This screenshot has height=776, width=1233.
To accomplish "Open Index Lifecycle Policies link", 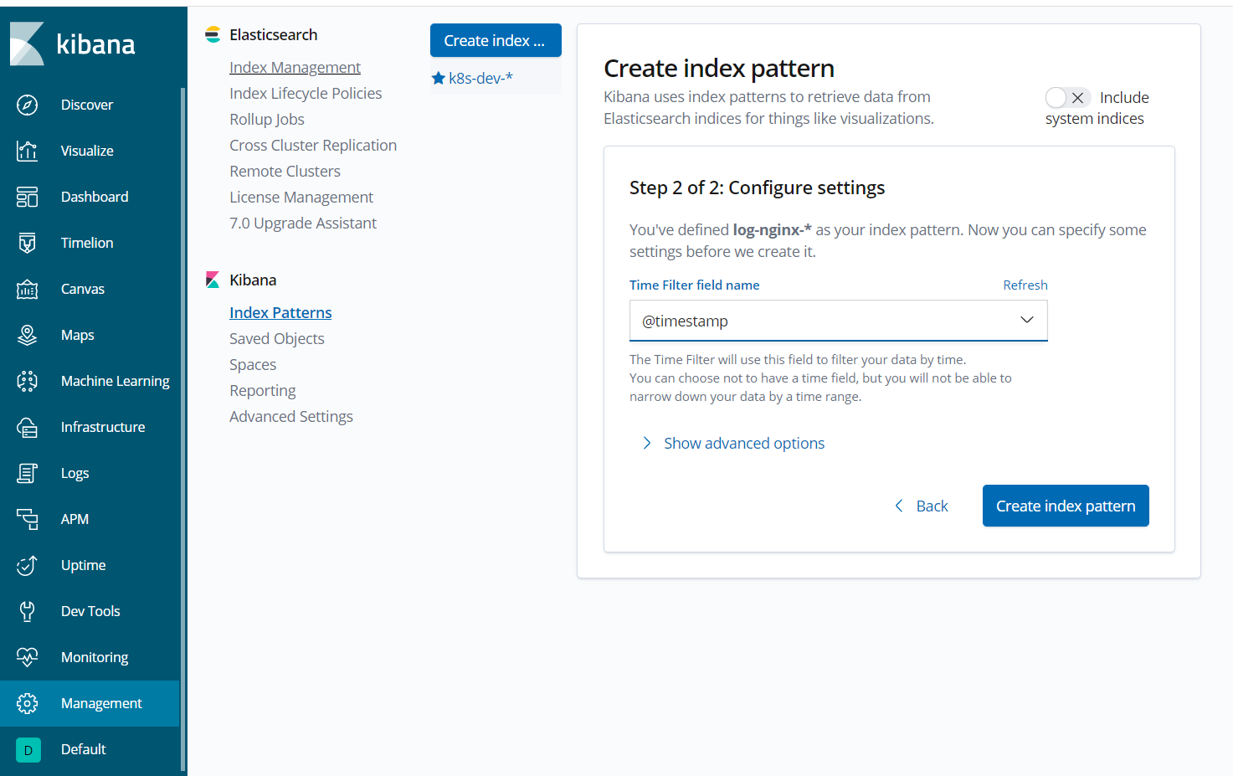I will [x=306, y=93].
